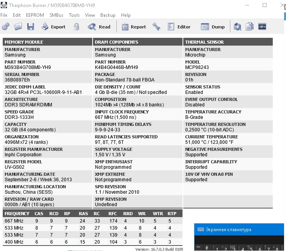Minimize the Thaiphoon Burner window
The width and height of the screenshot is (286, 251).
pos(247,5)
